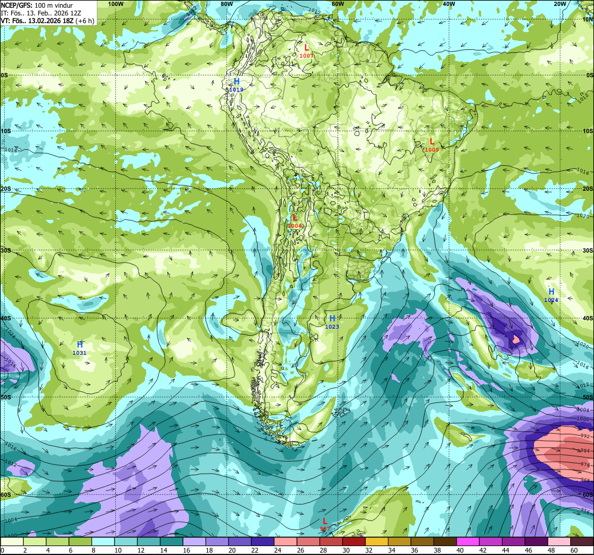594x555 pixels.
Task: Click the L 987 low pressure marker
Action: coord(325,524)
